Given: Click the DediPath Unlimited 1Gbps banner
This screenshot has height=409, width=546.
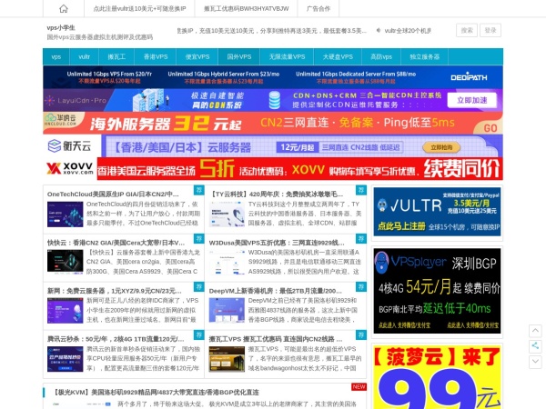Looking at the screenshot, I should [x=273, y=77].
